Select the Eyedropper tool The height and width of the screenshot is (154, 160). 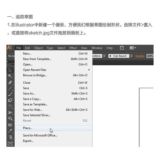(x=10, y=131)
